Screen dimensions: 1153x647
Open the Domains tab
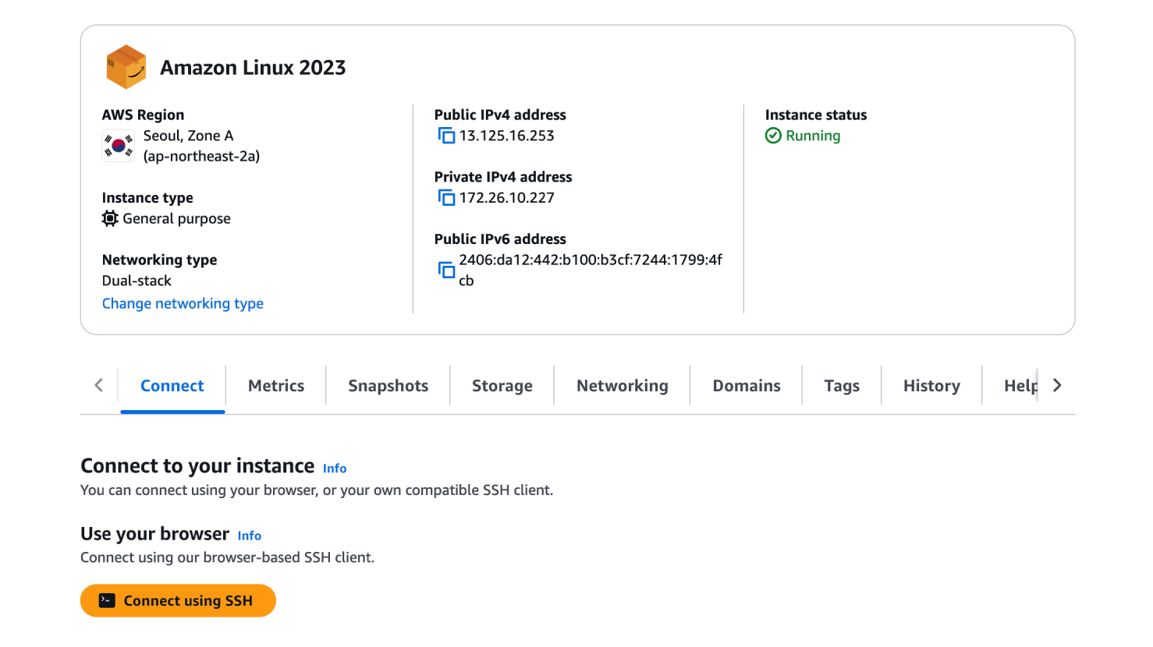[x=747, y=386]
